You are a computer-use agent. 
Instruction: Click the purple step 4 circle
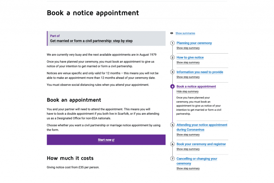pyautogui.click(x=172, y=86)
